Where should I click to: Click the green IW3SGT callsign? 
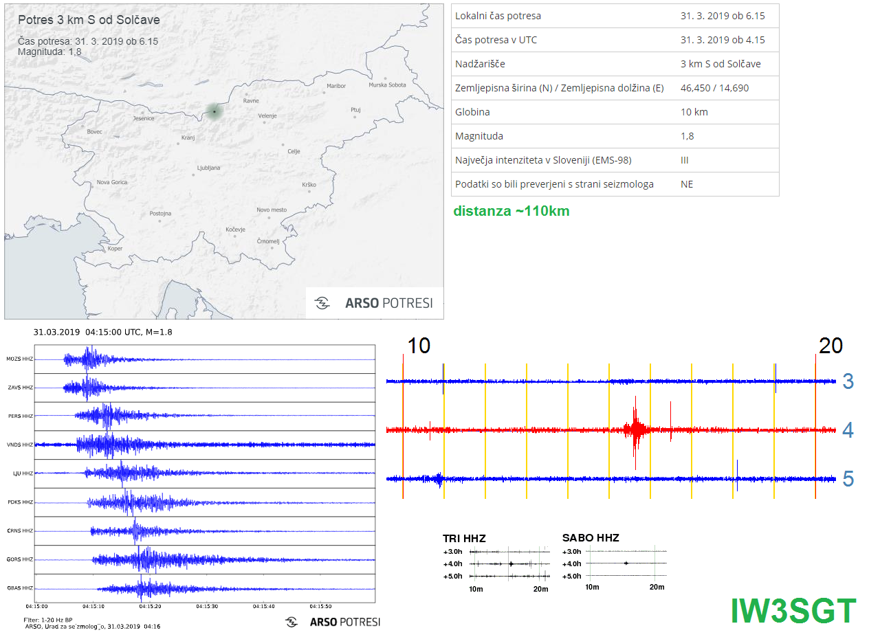(793, 611)
